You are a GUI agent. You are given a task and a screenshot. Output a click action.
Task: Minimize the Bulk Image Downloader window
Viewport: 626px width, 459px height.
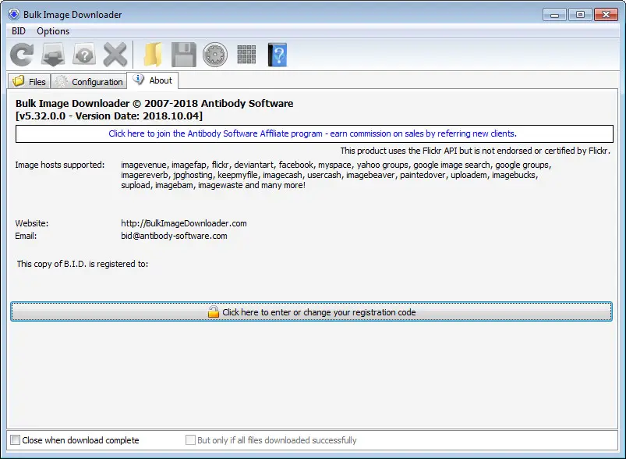[554, 15]
